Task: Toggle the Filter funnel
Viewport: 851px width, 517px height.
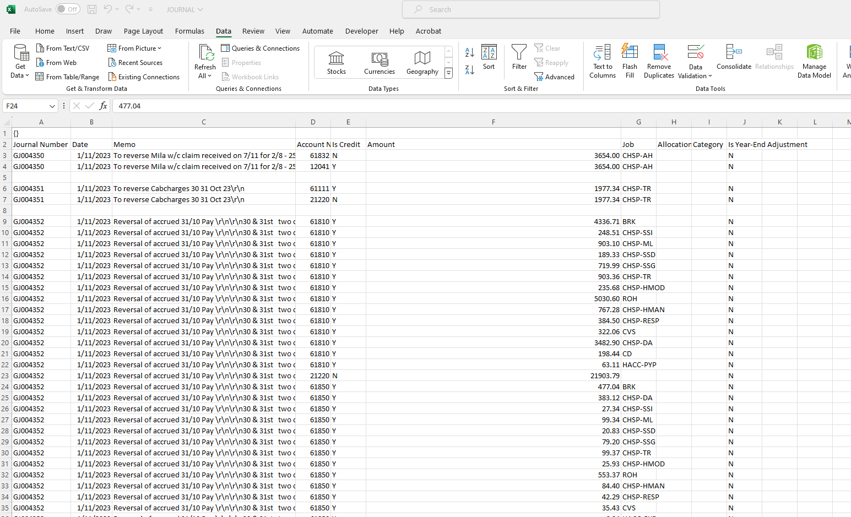Action: tap(519, 58)
